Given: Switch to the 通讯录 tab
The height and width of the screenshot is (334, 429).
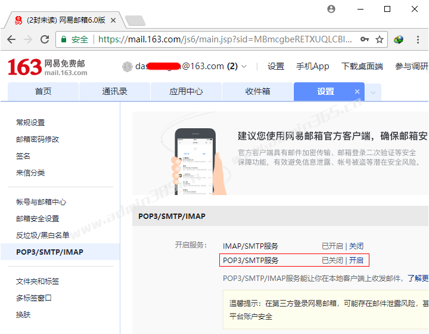Looking at the screenshot, I should pos(114,91).
